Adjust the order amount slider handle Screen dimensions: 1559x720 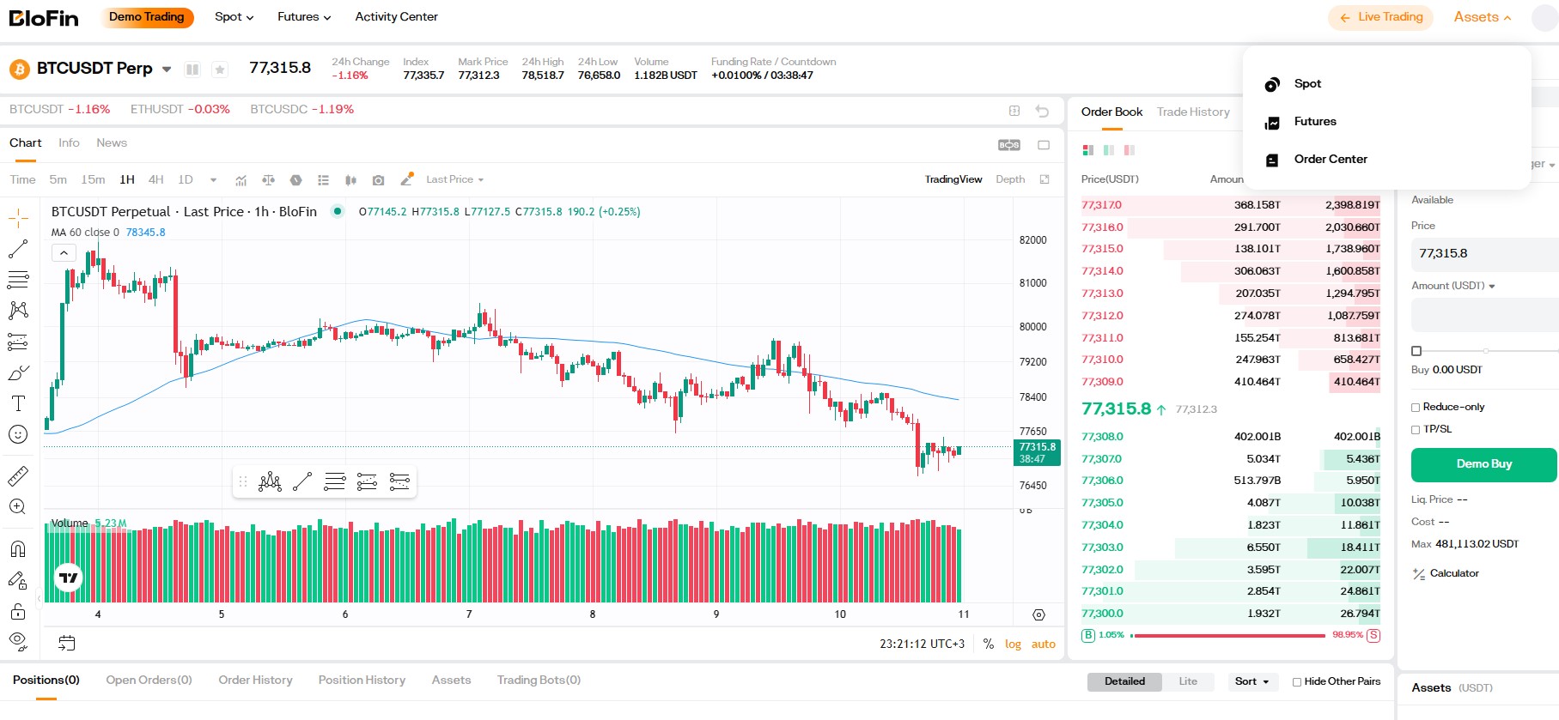(1416, 351)
